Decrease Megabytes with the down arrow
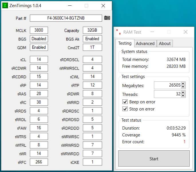 click(183, 87)
